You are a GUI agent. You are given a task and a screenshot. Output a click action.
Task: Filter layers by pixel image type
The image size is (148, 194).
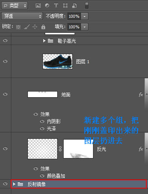tap(38, 5)
